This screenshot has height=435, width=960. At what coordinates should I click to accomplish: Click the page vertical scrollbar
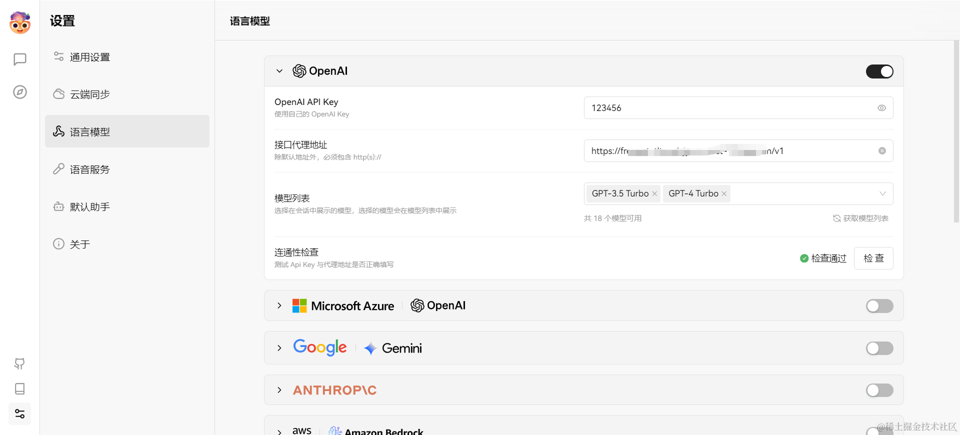pyautogui.click(x=956, y=131)
